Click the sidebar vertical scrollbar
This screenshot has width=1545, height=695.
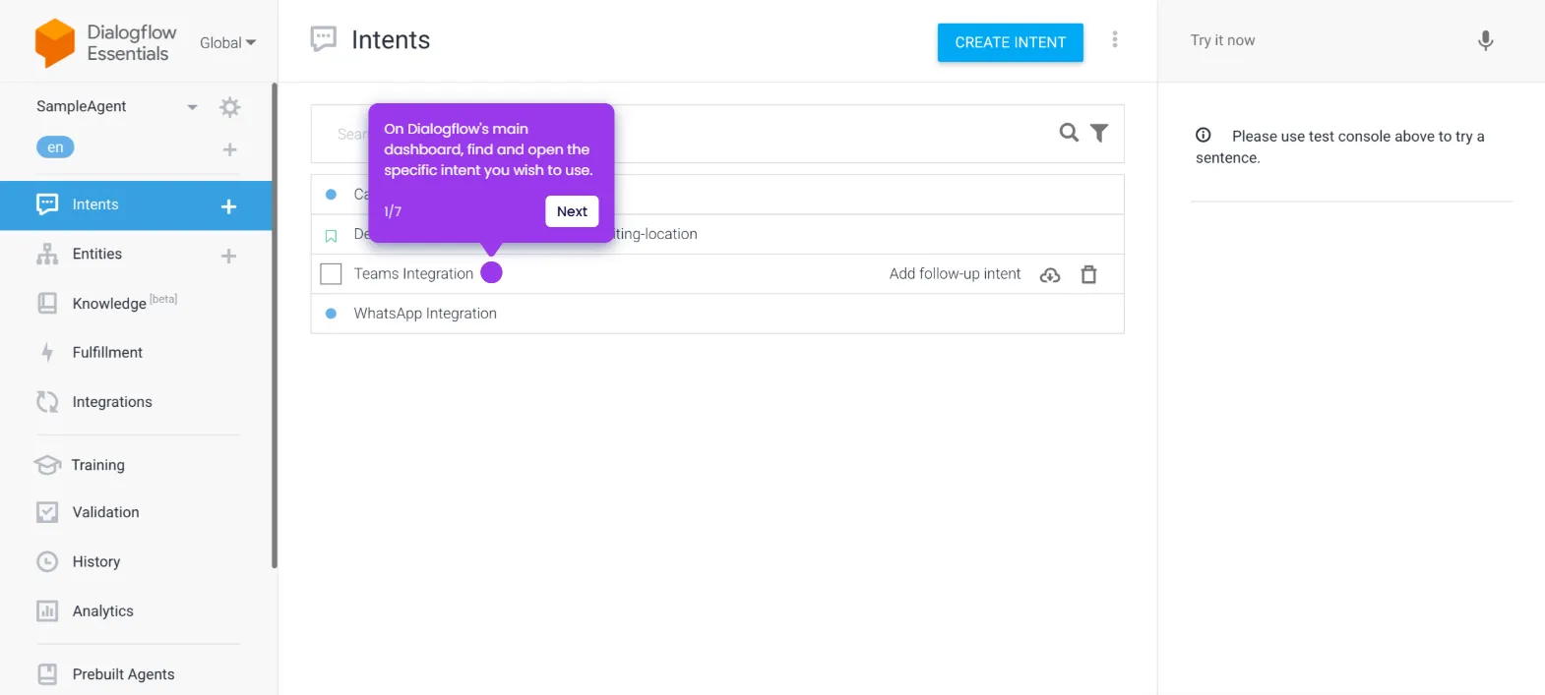pos(275,324)
